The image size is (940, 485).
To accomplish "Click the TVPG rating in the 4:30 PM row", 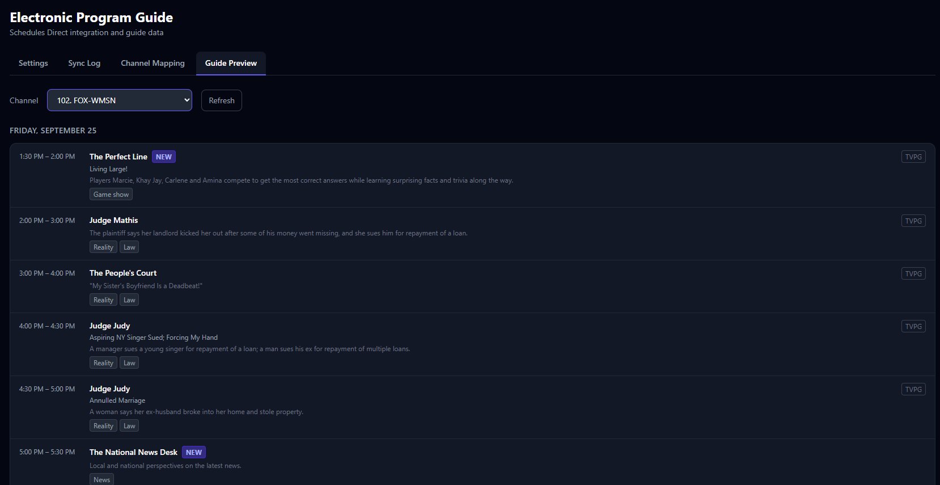I will pos(913,389).
